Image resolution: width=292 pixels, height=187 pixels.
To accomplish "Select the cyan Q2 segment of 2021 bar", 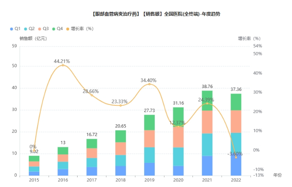I will [x=207, y=145].
